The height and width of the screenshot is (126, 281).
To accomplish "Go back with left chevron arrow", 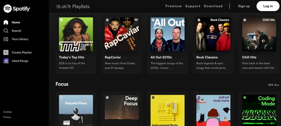I will pyautogui.click(x=59, y=6).
